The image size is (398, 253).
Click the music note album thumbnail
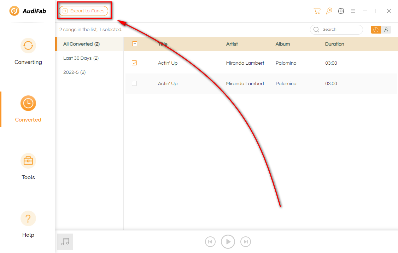[x=65, y=242]
